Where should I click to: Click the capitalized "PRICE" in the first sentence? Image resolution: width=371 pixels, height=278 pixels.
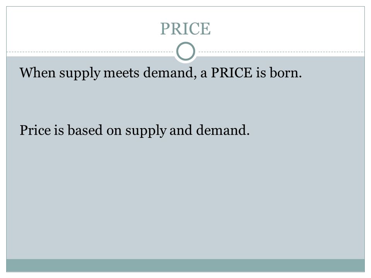click(231, 72)
